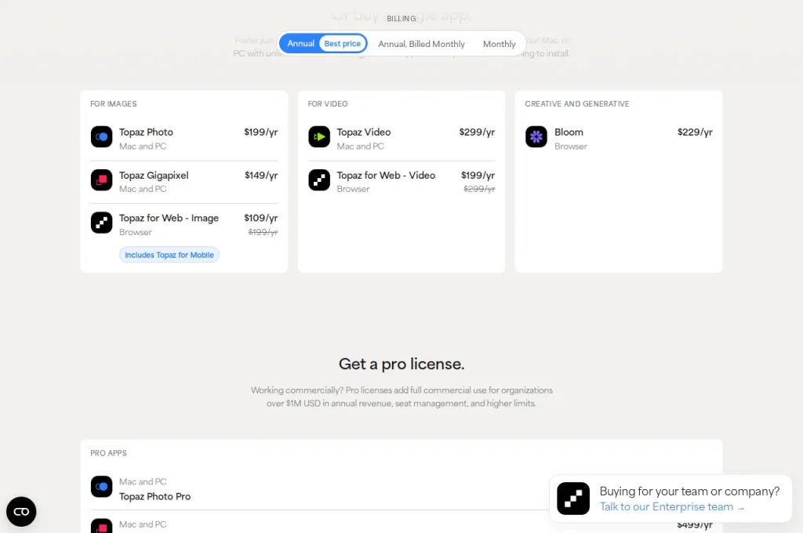803x533 pixels.
Task: Click the Get a pro license heading
Action: 401,364
